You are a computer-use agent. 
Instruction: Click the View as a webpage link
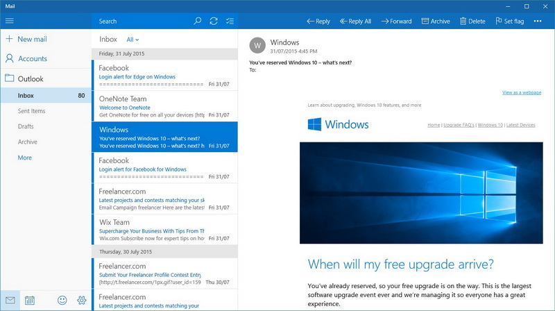(x=522, y=92)
